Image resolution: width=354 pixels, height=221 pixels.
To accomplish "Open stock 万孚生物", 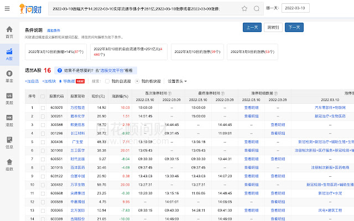I will click(77, 185).
